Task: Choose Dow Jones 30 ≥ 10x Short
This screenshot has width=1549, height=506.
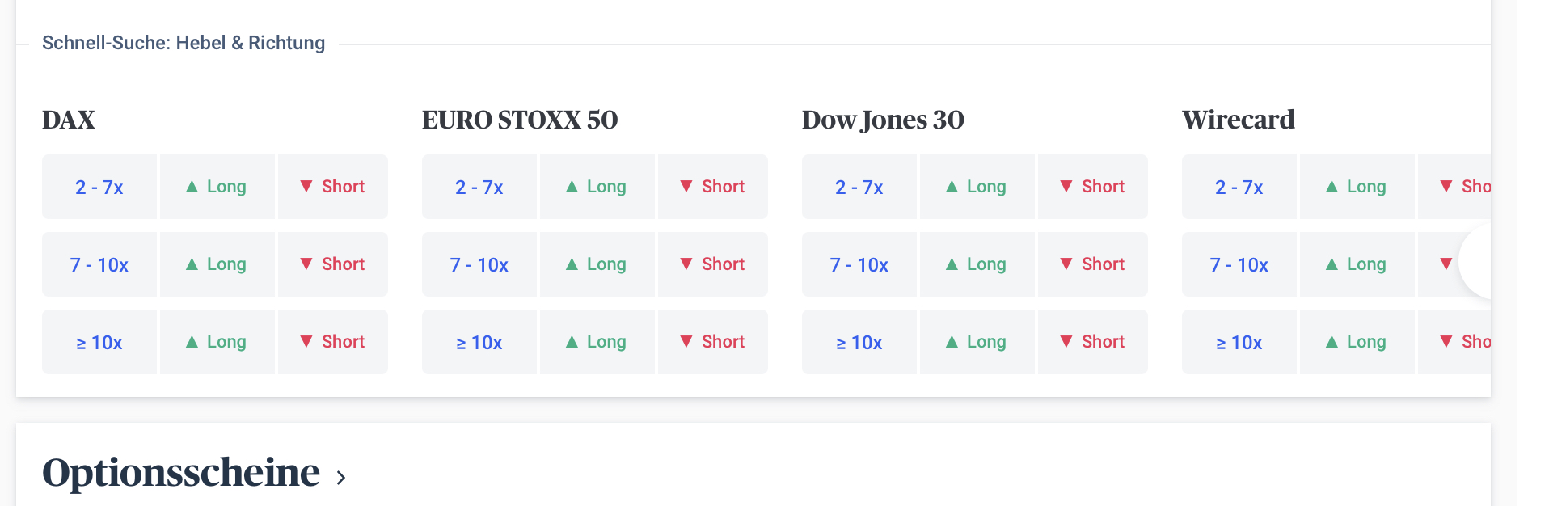Action: [1092, 342]
